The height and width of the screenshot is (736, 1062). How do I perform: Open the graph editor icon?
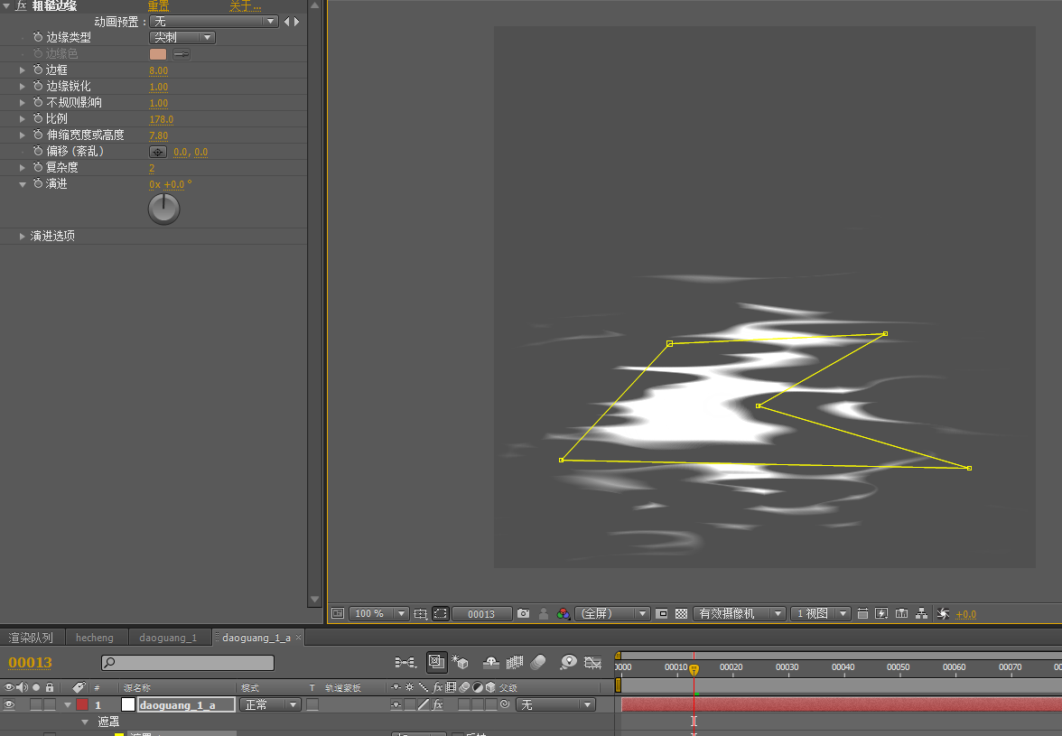[x=592, y=662]
